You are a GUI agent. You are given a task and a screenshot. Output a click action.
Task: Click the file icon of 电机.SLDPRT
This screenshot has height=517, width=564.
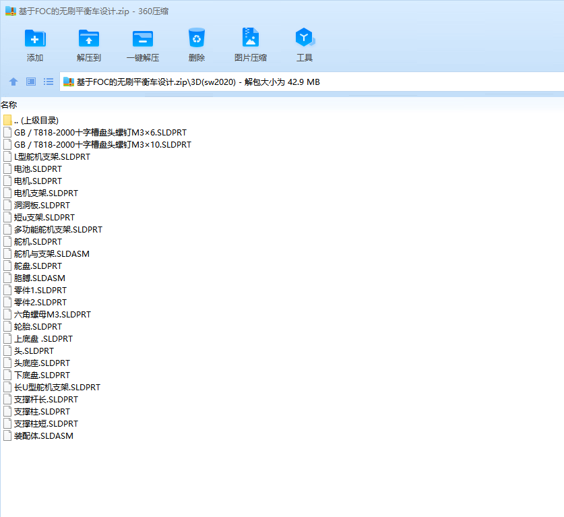click(x=7, y=181)
